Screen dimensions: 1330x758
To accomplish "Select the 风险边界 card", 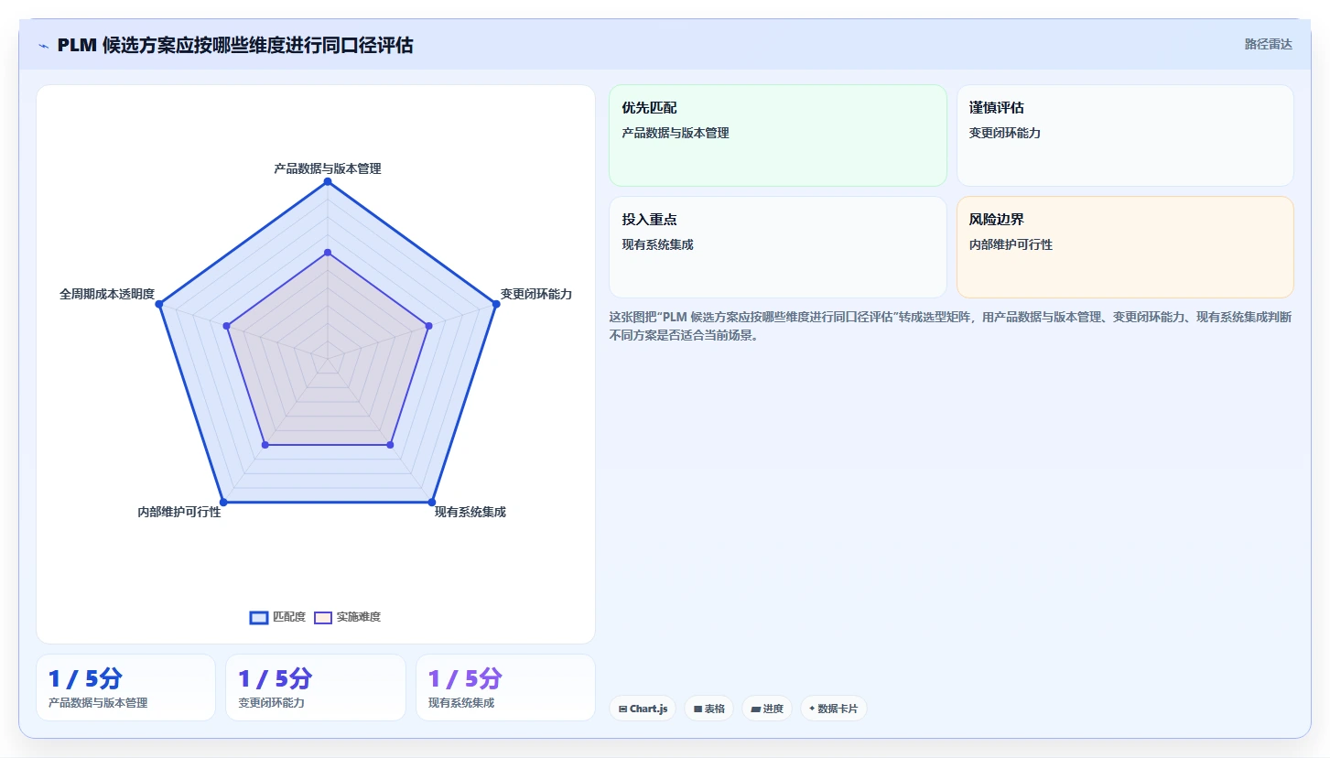I will [x=1125, y=247].
